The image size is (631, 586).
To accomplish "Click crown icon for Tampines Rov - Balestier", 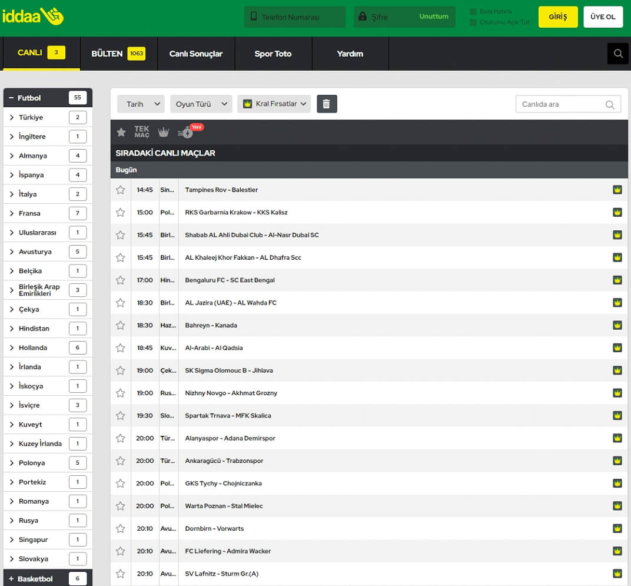I will tap(617, 190).
